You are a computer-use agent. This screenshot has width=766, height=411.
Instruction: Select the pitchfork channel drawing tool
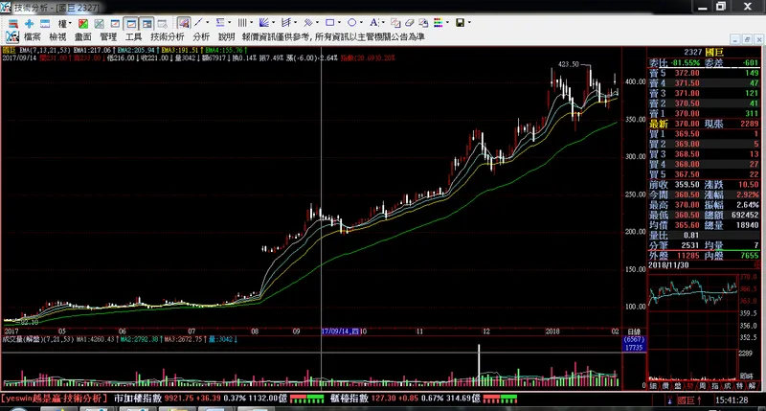(x=286, y=22)
